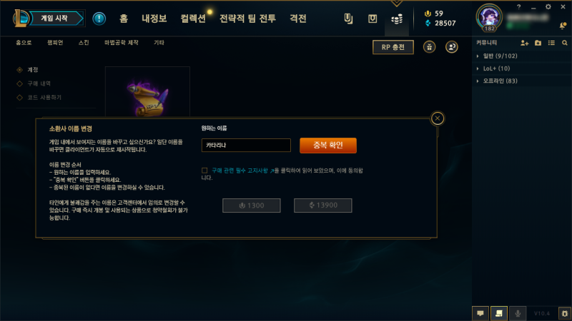Check the purchase notice agreement checkbox
Screen dimensions: 572x321
click(204, 170)
